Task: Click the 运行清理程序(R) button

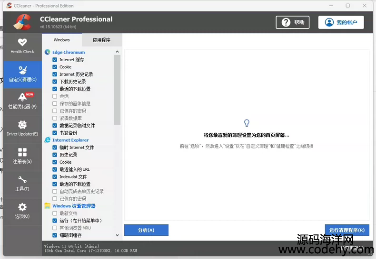Action: 347,230
